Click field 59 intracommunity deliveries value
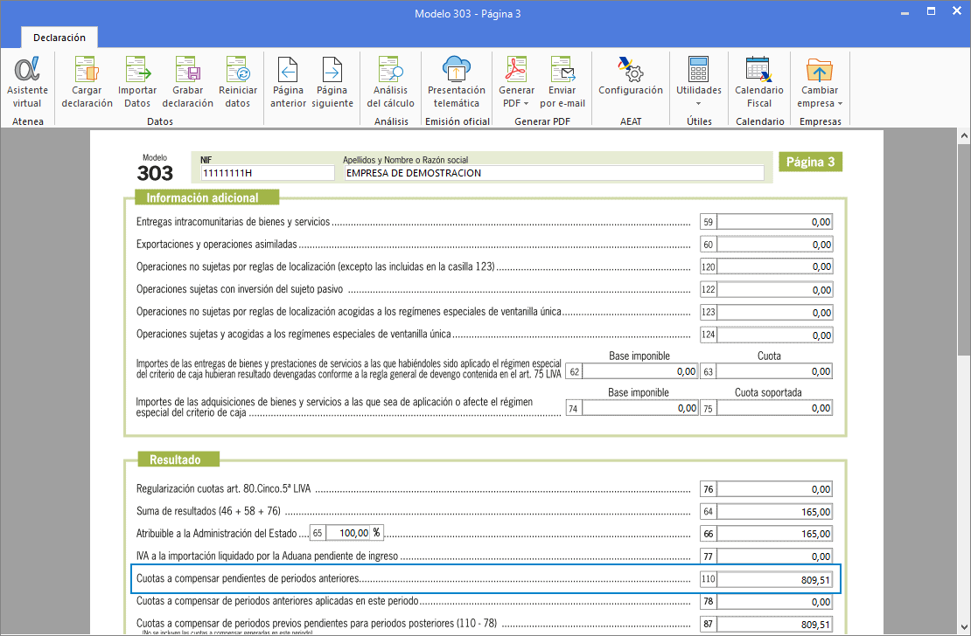The image size is (971, 636). click(x=774, y=222)
